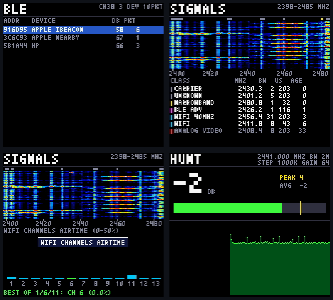Click the HUNT panel title
Image resolution: width=333 pixels, height=300 pixels.
185,159
